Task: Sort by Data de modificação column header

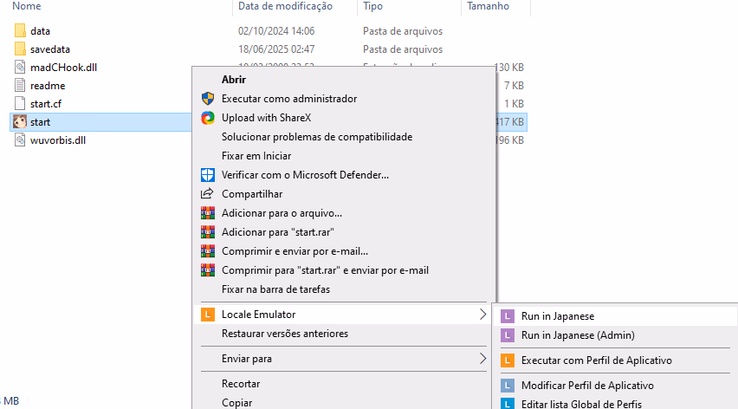Action: tap(285, 6)
